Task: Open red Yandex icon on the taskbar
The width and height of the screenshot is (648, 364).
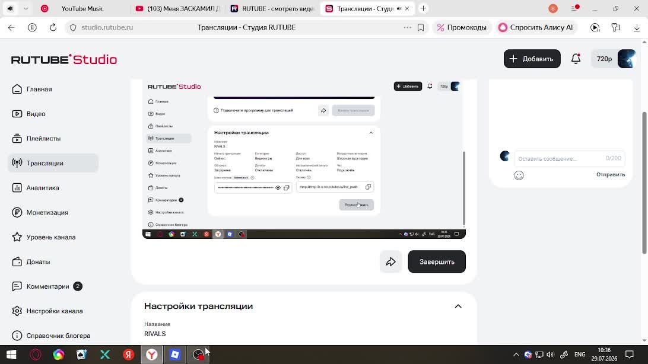Action: click(x=129, y=355)
